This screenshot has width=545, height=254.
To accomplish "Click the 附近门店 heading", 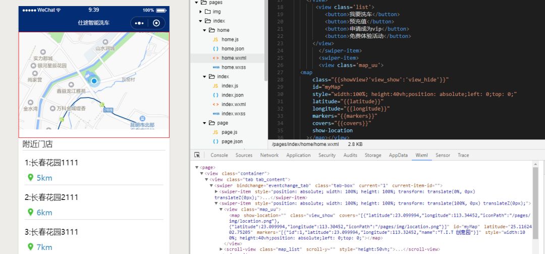I will [x=37, y=144].
